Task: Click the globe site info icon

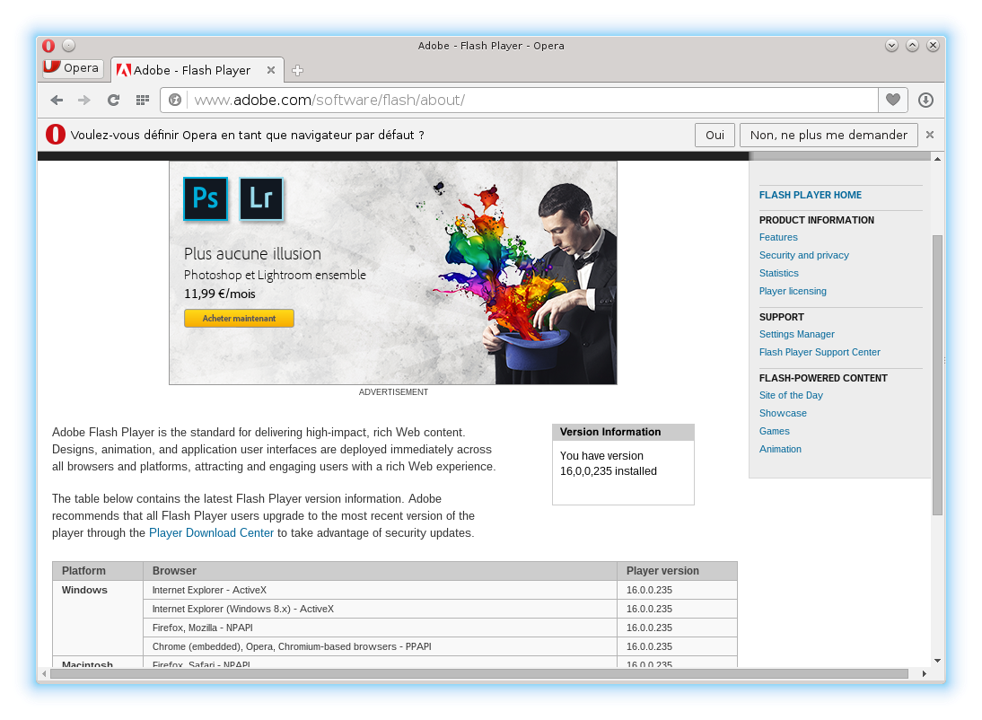Action: pos(175,101)
